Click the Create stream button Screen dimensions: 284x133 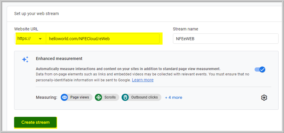[36, 122]
